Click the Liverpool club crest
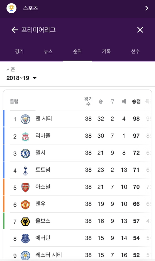This screenshot has width=155, height=261. [25, 136]
